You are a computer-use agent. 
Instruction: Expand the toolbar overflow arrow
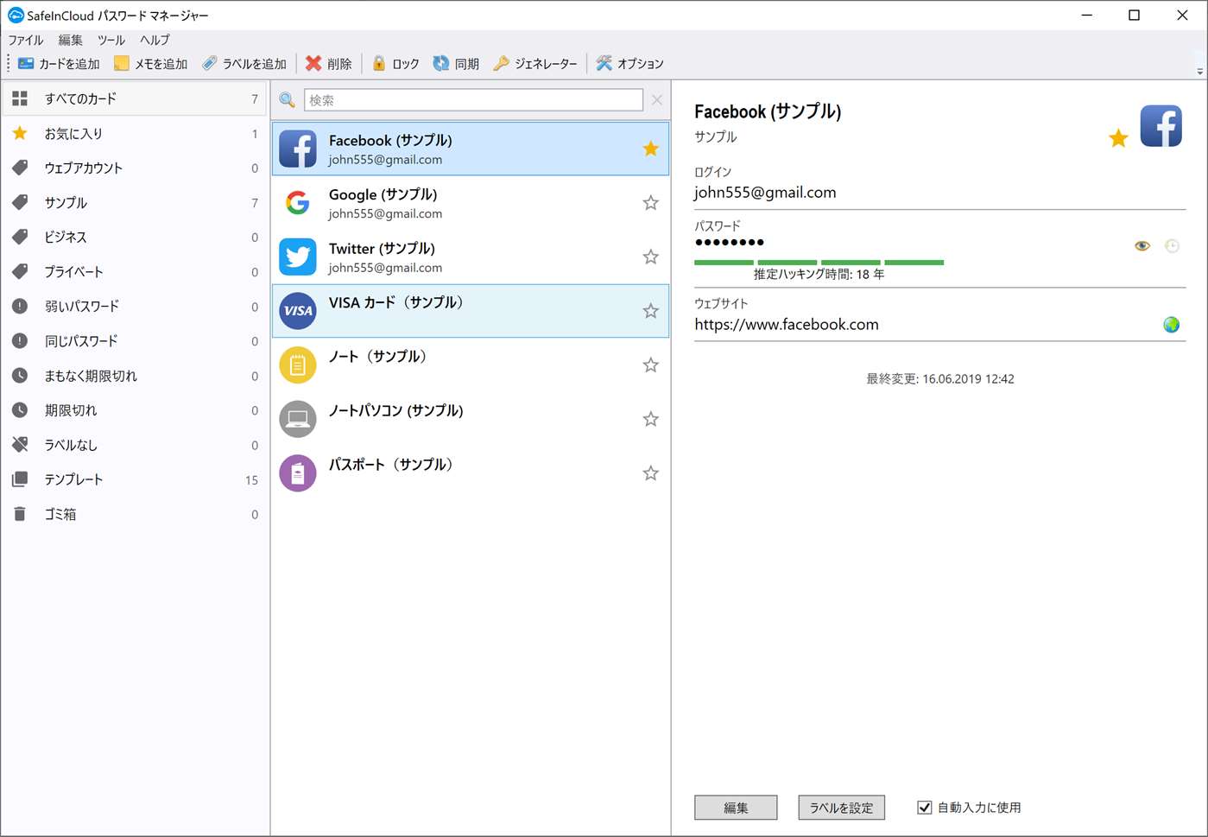pyautogui.click(x=1199, y=72)
